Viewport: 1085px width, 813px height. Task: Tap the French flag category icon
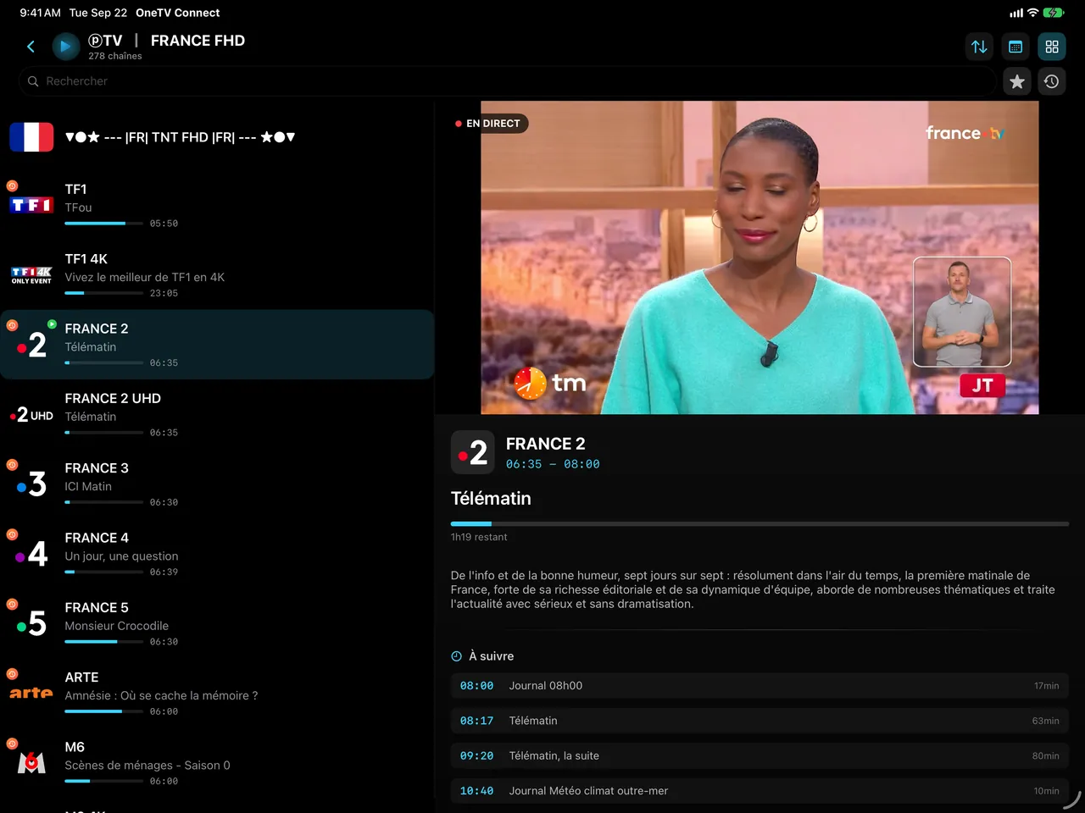31,137
